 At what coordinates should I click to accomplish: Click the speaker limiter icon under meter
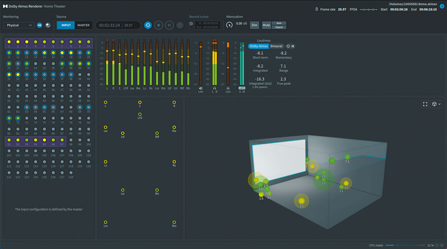[201, 88]
